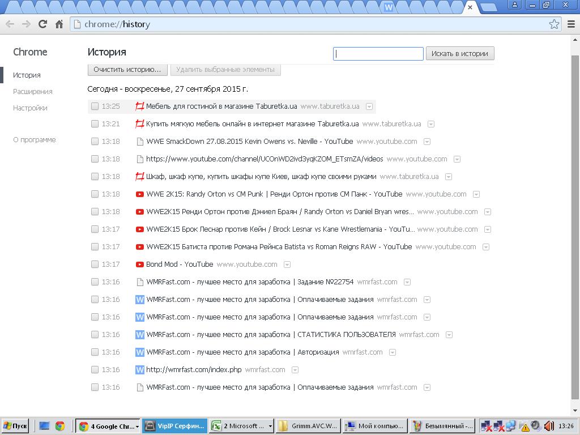Expand menu arrow for WWE SmackDown entry
The height and width of the screenshot is (435, 580).
(x=427, y=142)
